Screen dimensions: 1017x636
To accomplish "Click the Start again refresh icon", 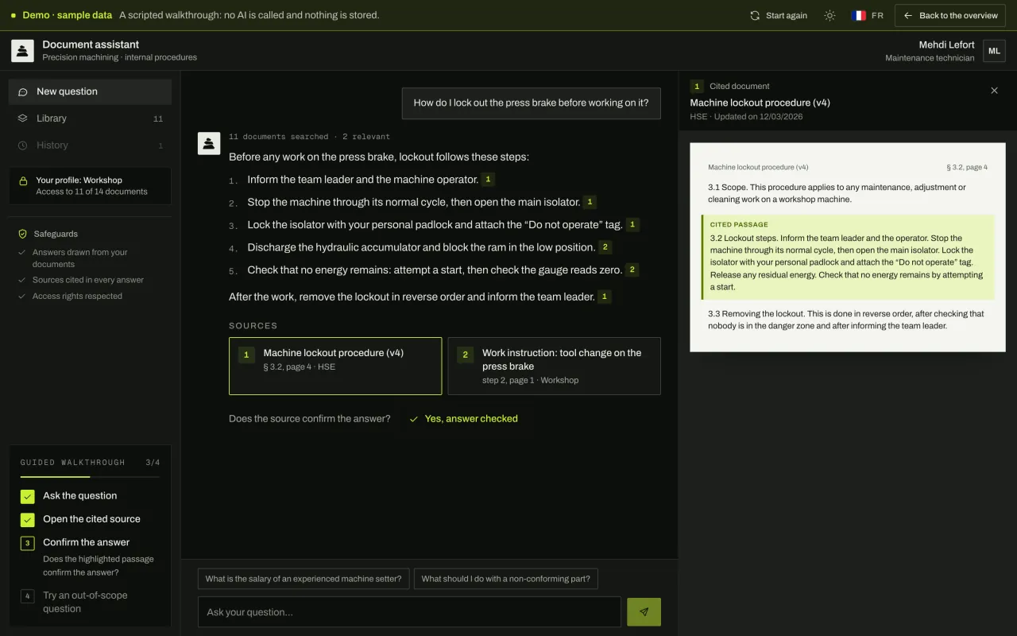I will (x=755, y=15).
